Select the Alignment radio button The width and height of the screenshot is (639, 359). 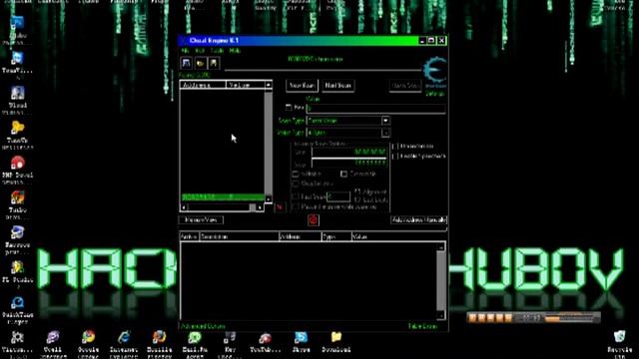pyautogui.click(x=357, y=190)
